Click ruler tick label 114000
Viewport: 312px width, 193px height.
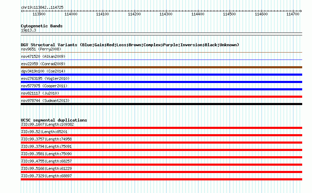tap(71, 14)
